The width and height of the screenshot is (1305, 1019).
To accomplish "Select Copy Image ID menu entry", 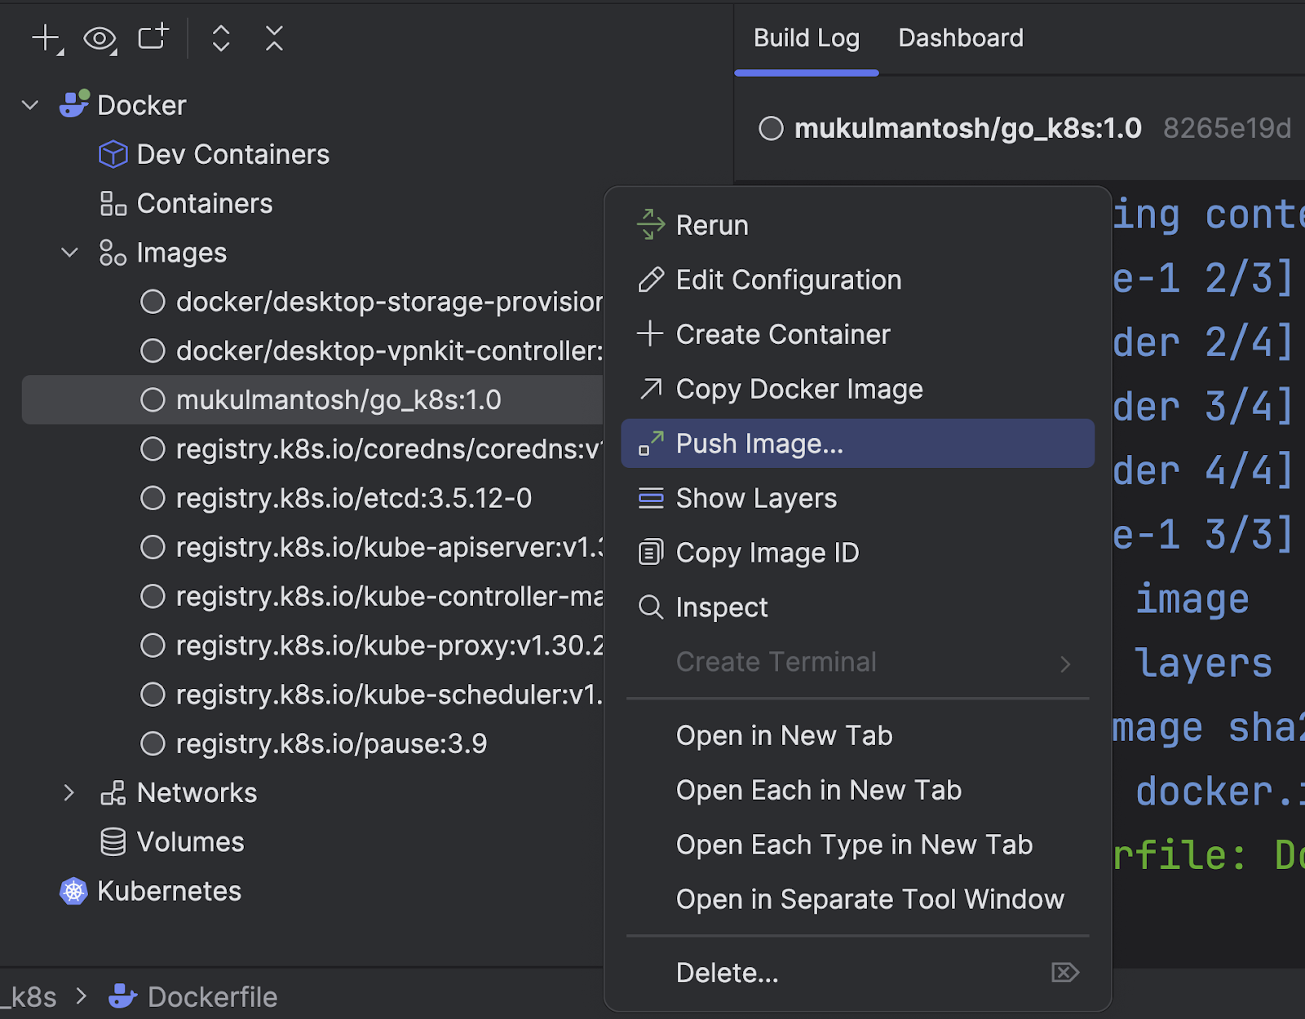I will tap(858, 553).
